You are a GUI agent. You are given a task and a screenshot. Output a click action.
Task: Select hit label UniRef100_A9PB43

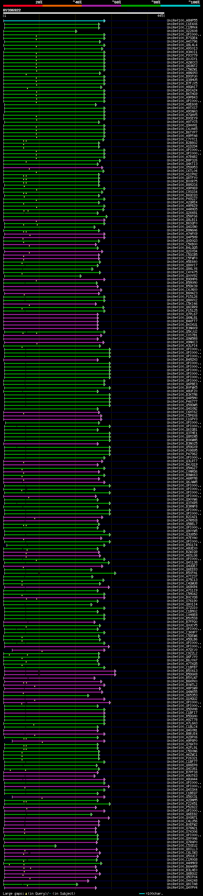coord(182,97)
